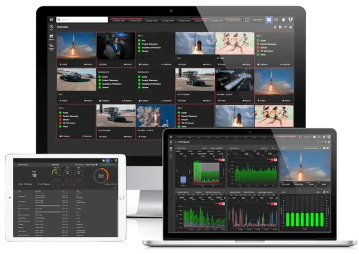
Task: Switch to list view icon on monitor toolbar
Action: pos(276,20)
